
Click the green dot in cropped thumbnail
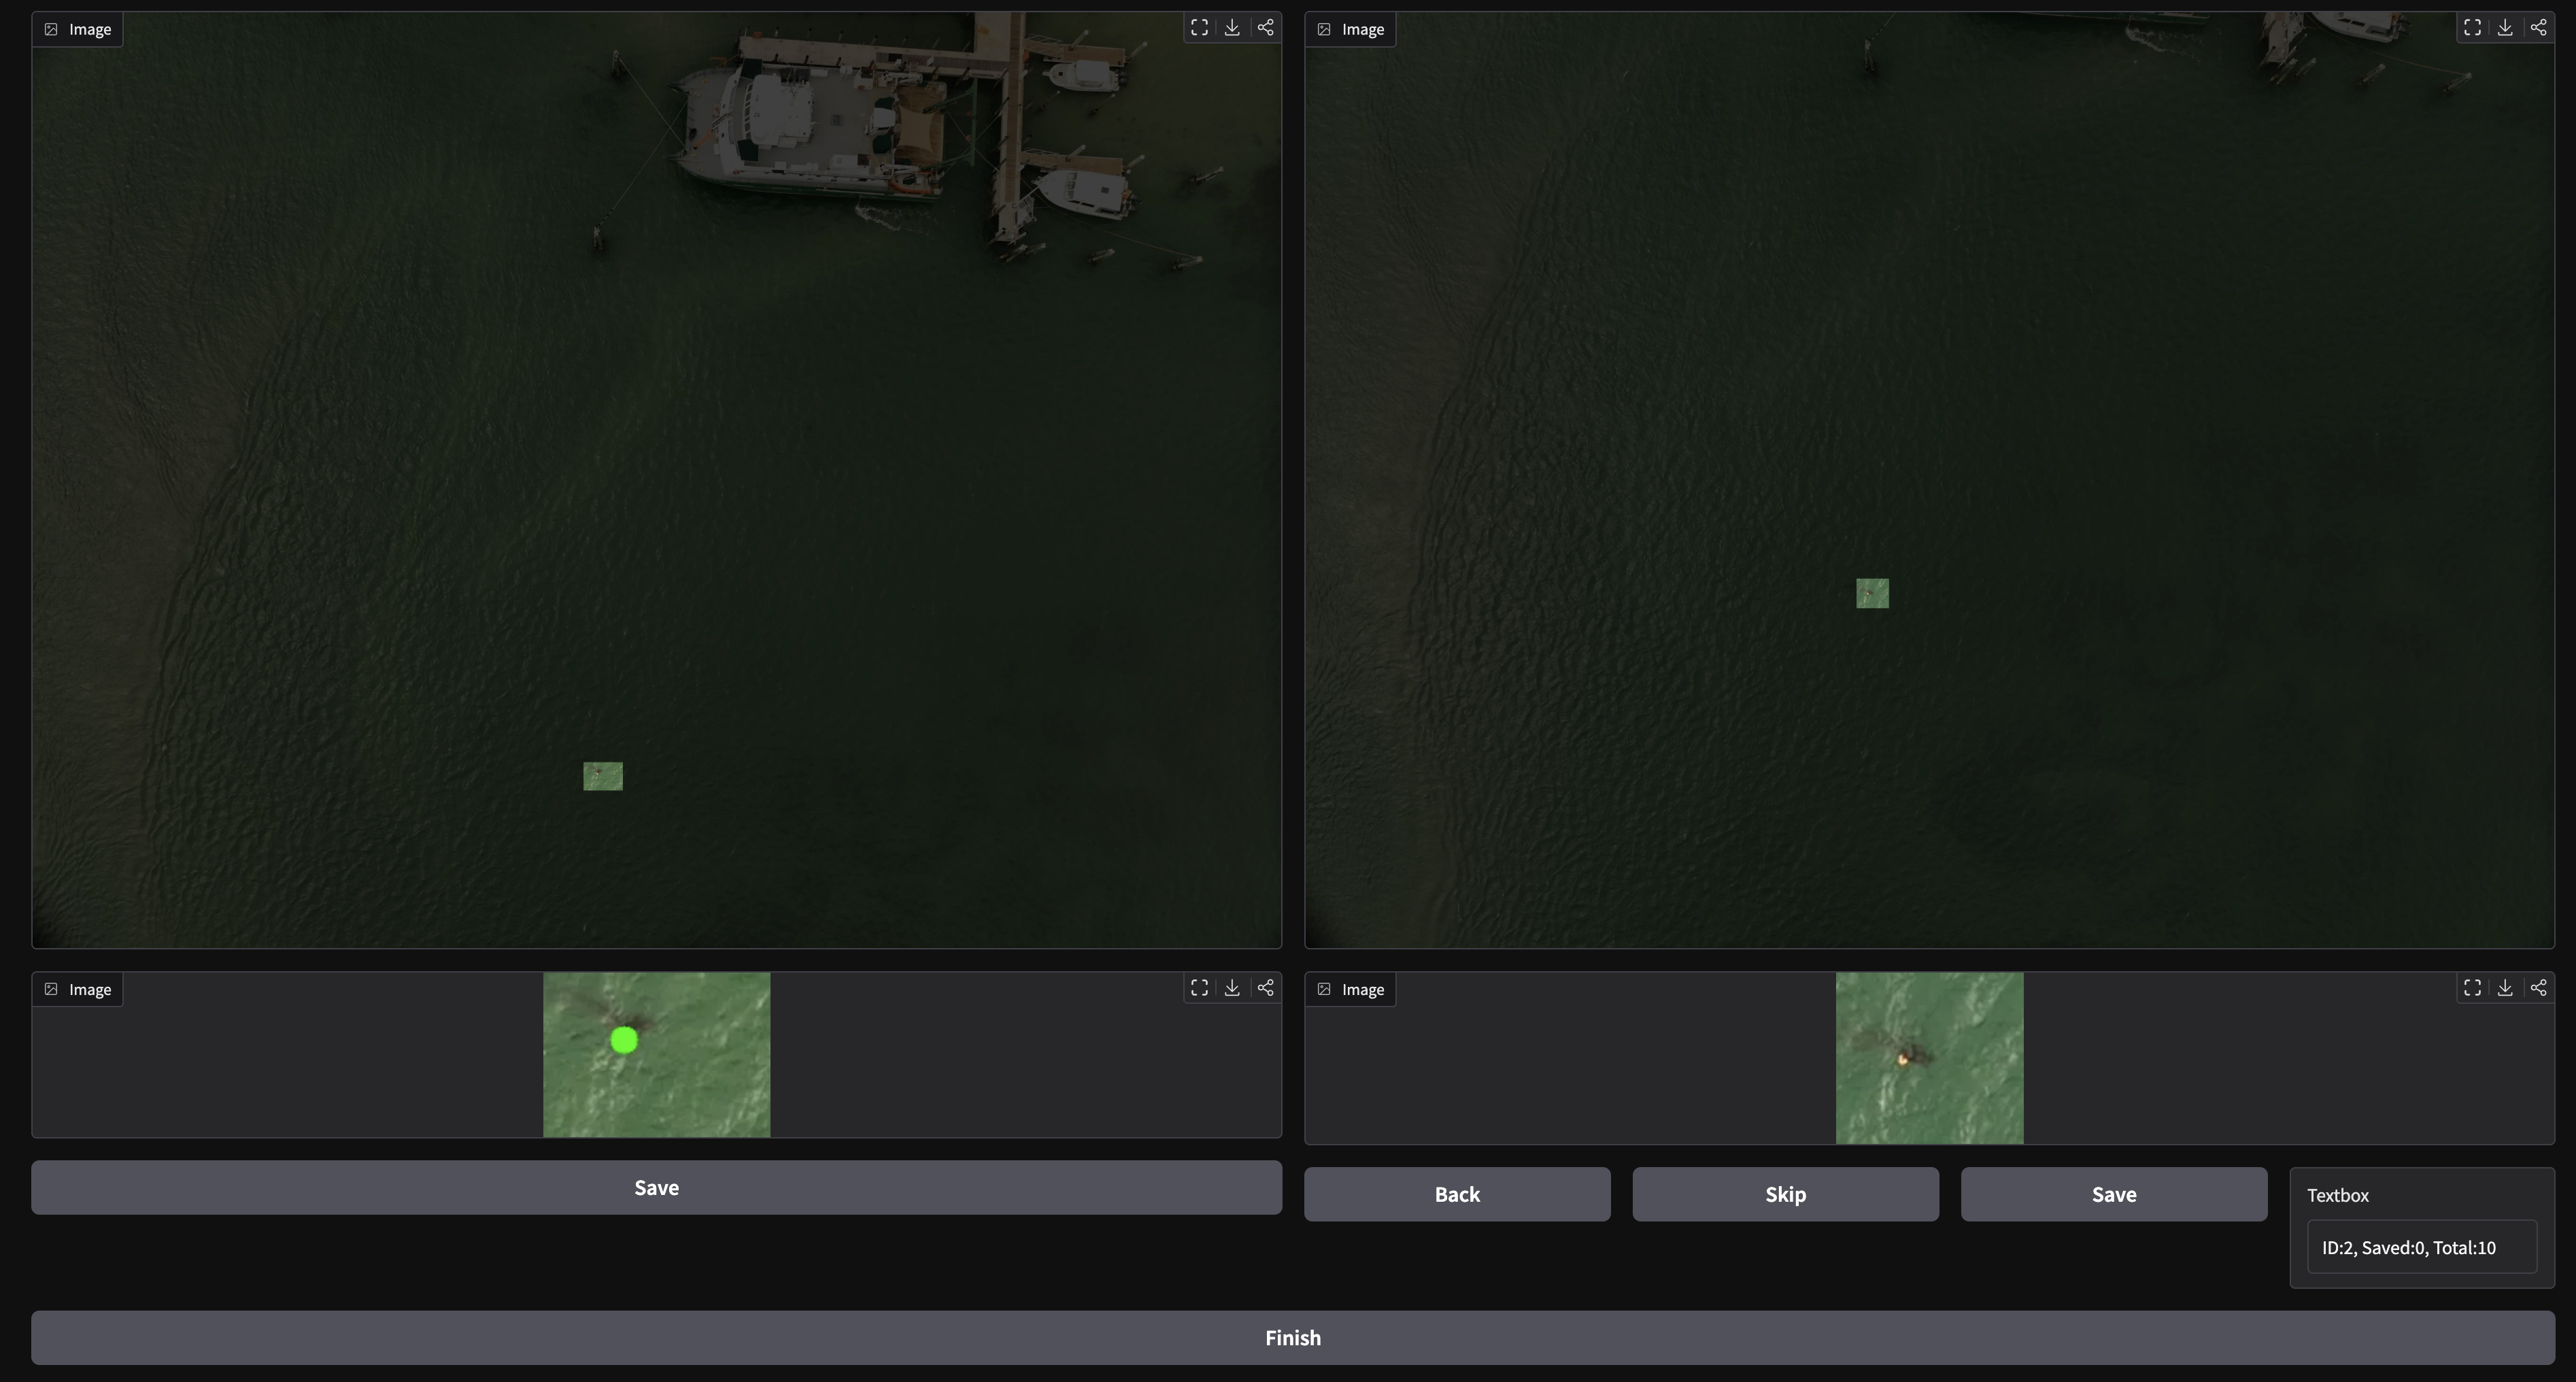pyautogui.click(x=624, y=1041)
